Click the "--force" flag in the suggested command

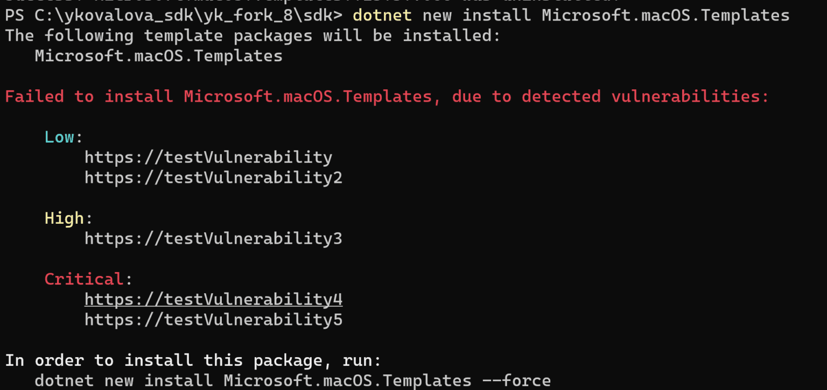point(516,381)
